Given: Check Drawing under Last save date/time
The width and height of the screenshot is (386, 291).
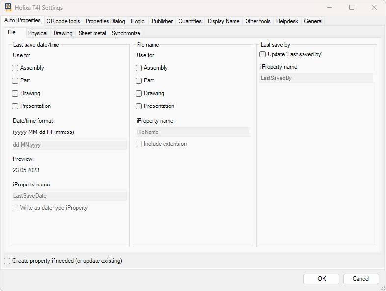Looking at the screenshot, I should tap(15, 94).
